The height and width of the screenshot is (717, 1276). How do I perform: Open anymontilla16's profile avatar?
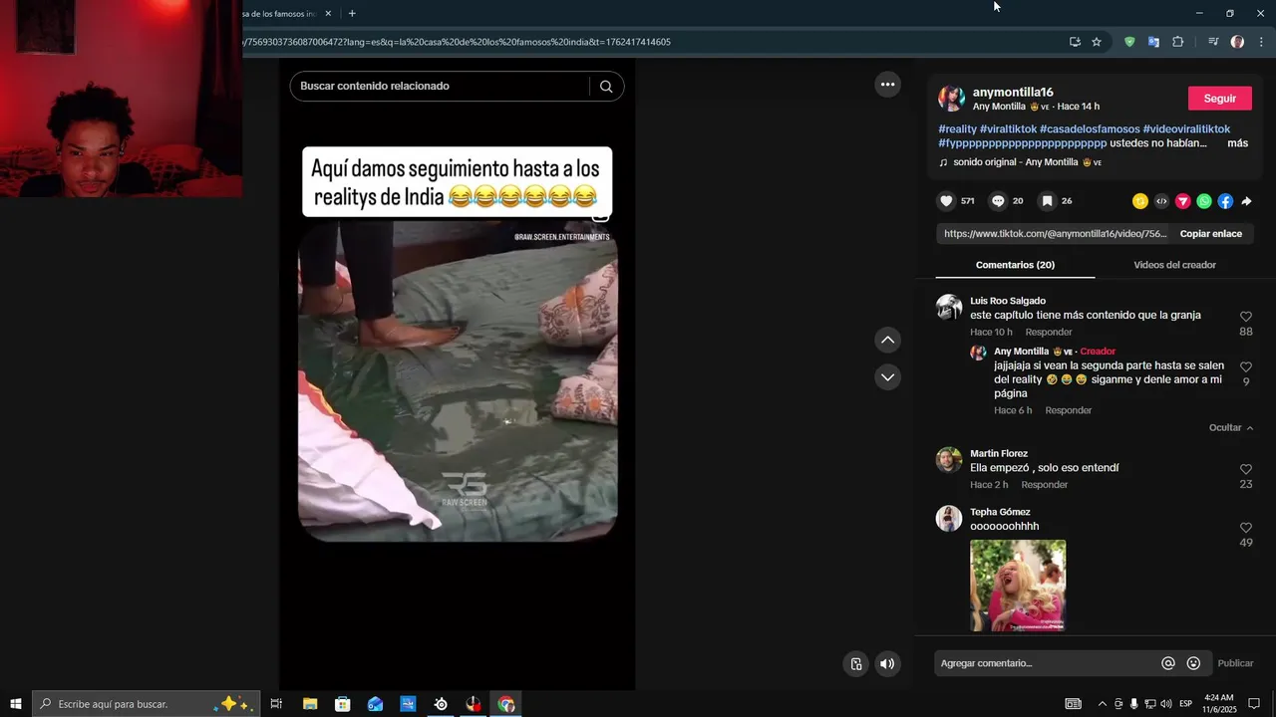click(x=951, y=99)
